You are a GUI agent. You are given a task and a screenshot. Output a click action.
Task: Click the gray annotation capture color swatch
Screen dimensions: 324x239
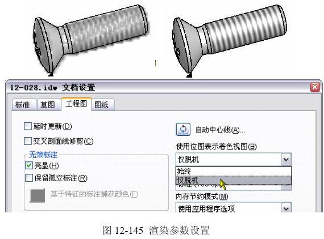coord(38,195)
